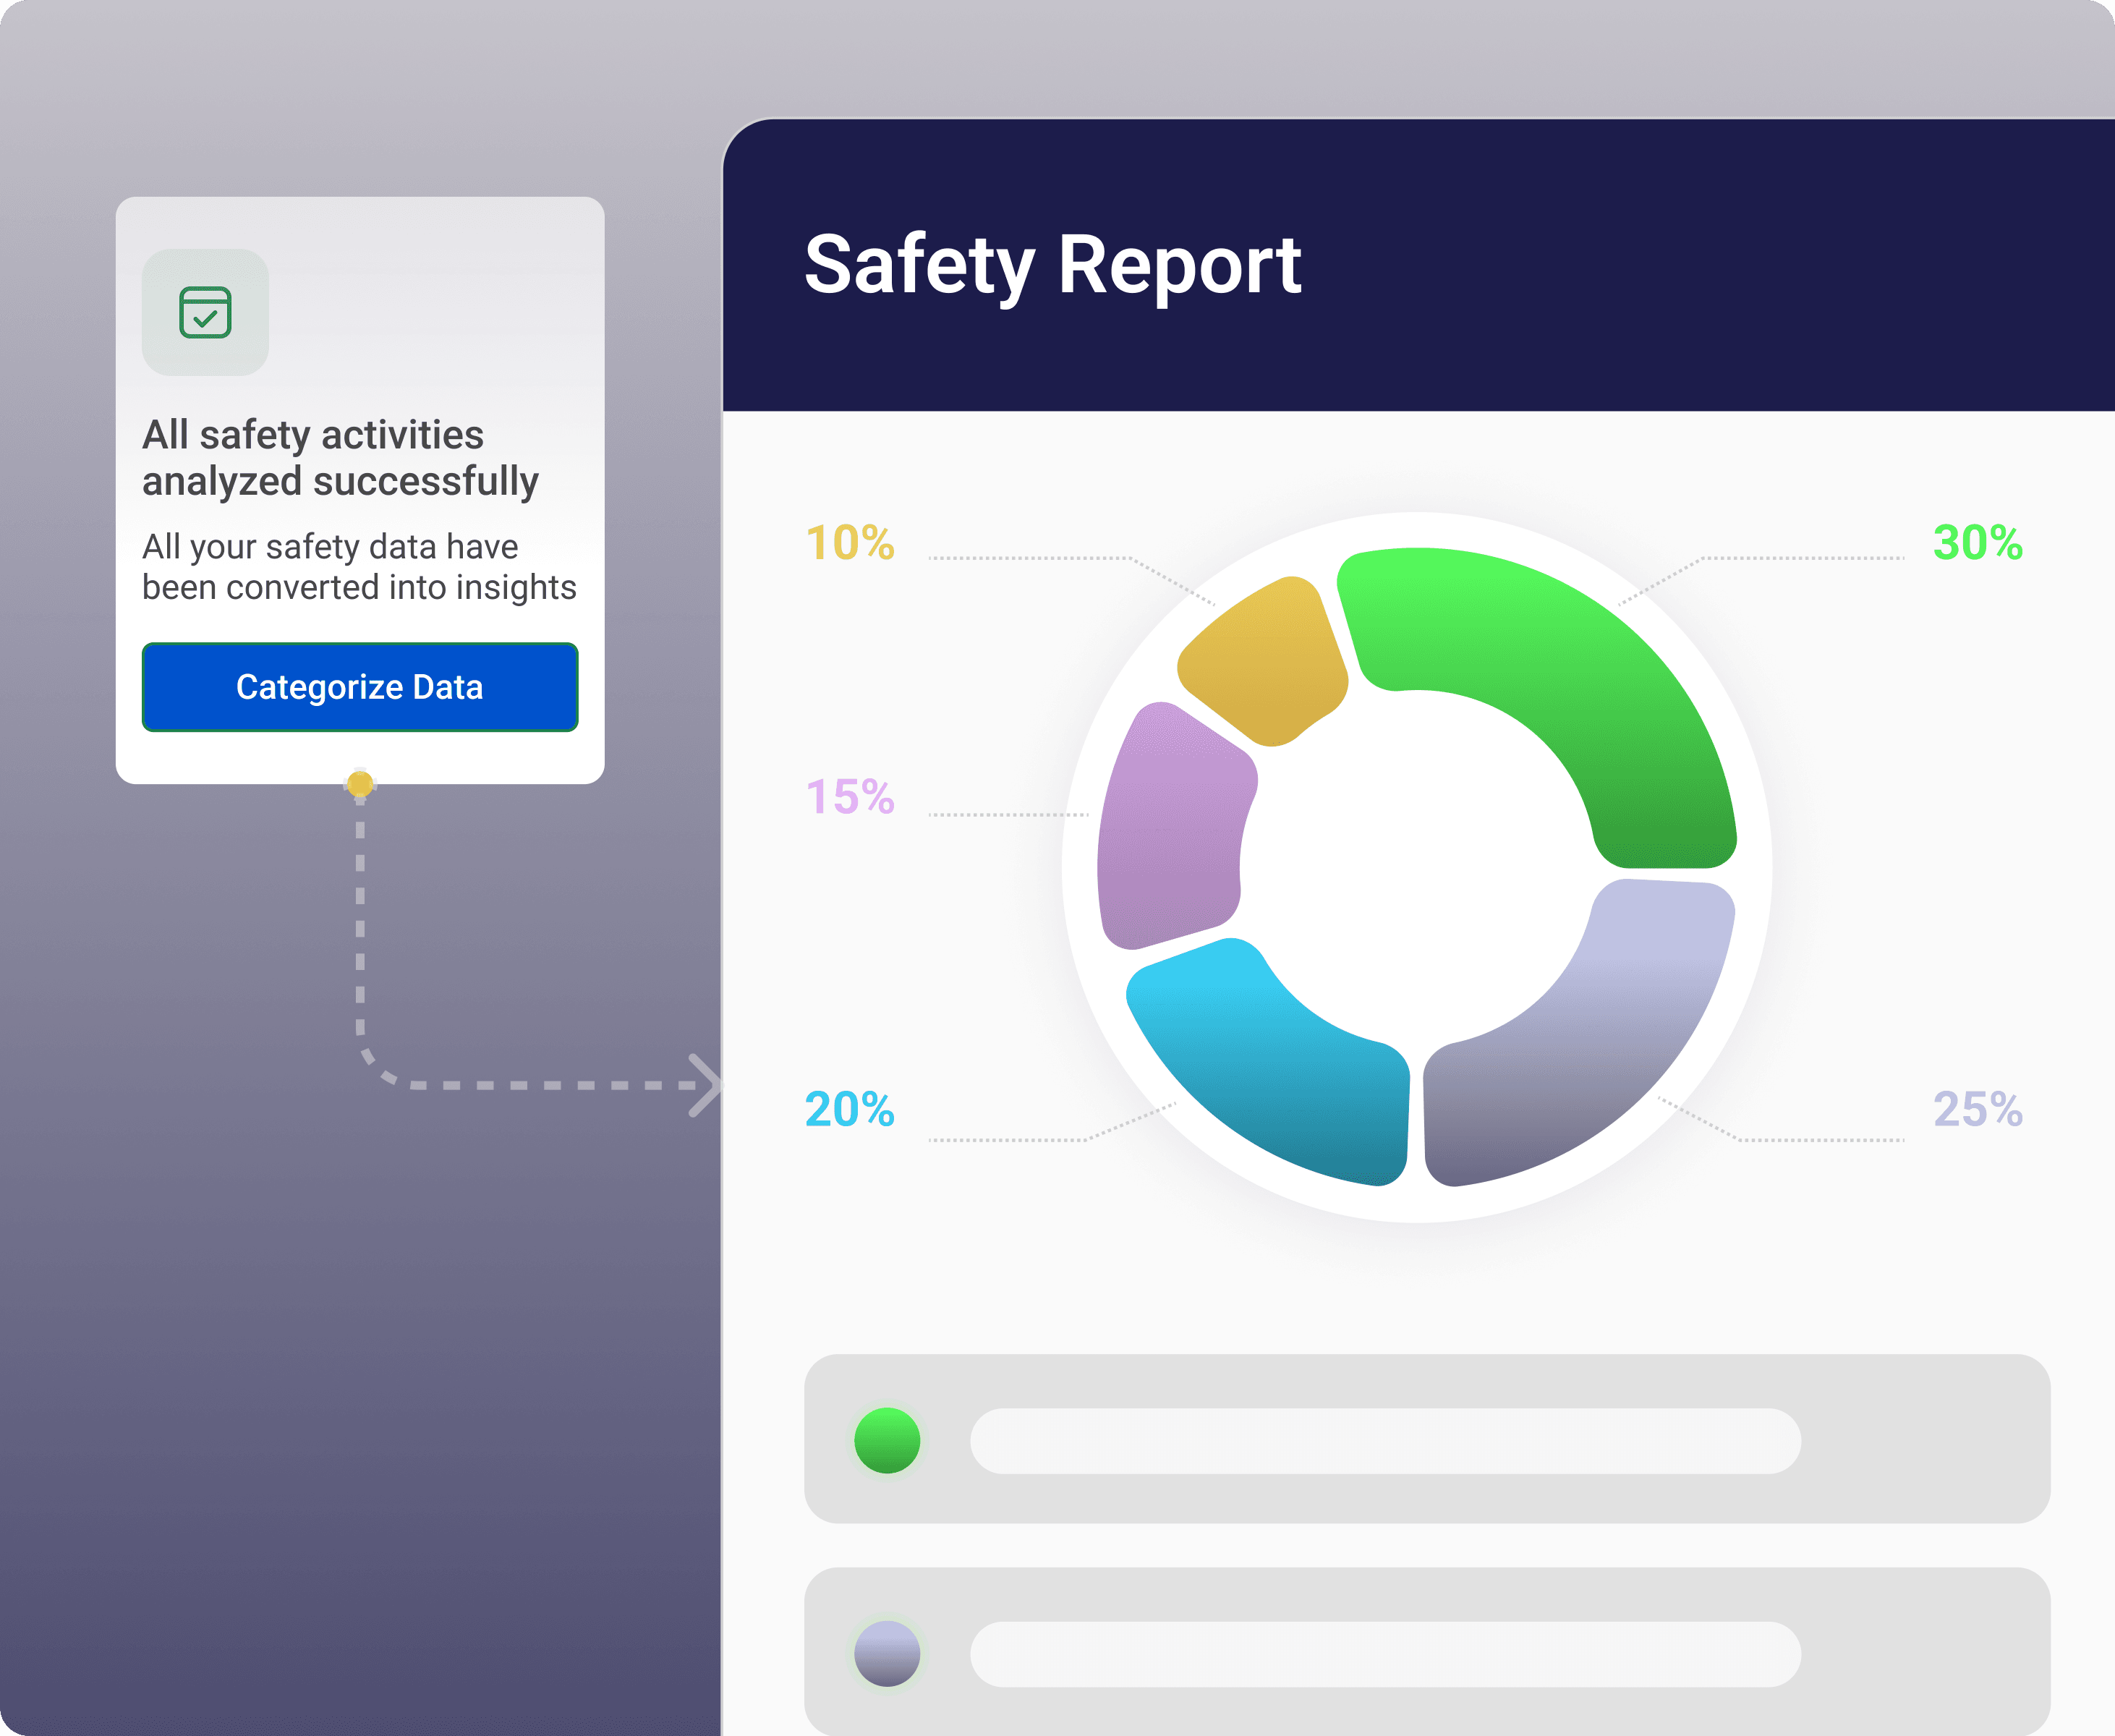Click the 25% label
The width and height of the screenshot is (2115, 1736).
click(1977, 1109)
